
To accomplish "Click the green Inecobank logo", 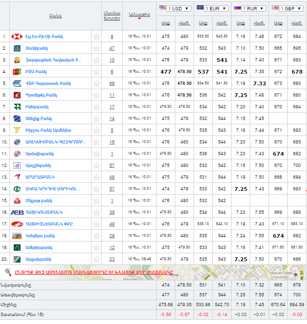I will pos(17,107).
